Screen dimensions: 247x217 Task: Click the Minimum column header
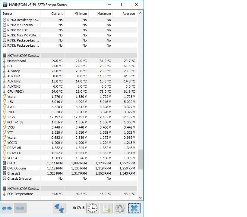(77, 14)
